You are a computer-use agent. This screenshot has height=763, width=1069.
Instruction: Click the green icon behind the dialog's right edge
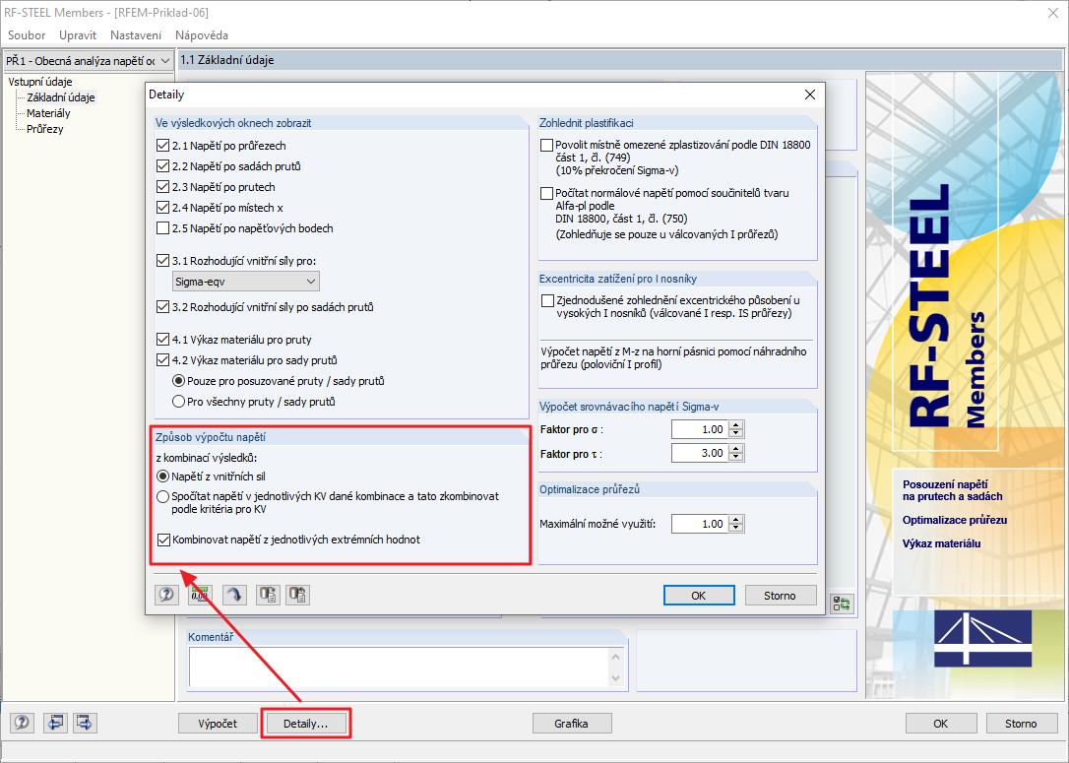tap(842, 604)
